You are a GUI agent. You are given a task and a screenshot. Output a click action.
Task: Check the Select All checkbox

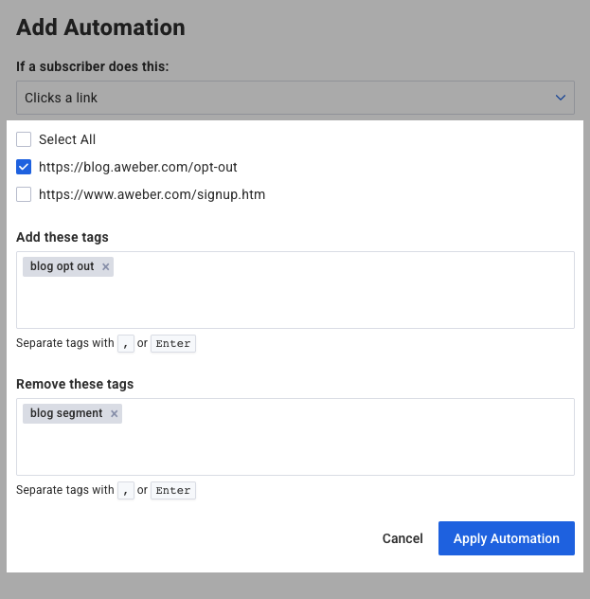pos(24,139)
